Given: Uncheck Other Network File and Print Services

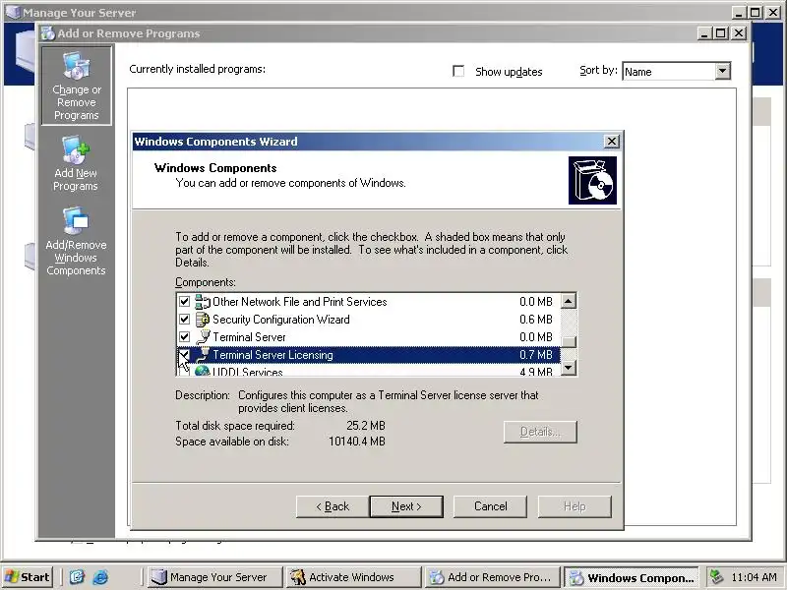Looking at the screenshot, I should (184, 302).
